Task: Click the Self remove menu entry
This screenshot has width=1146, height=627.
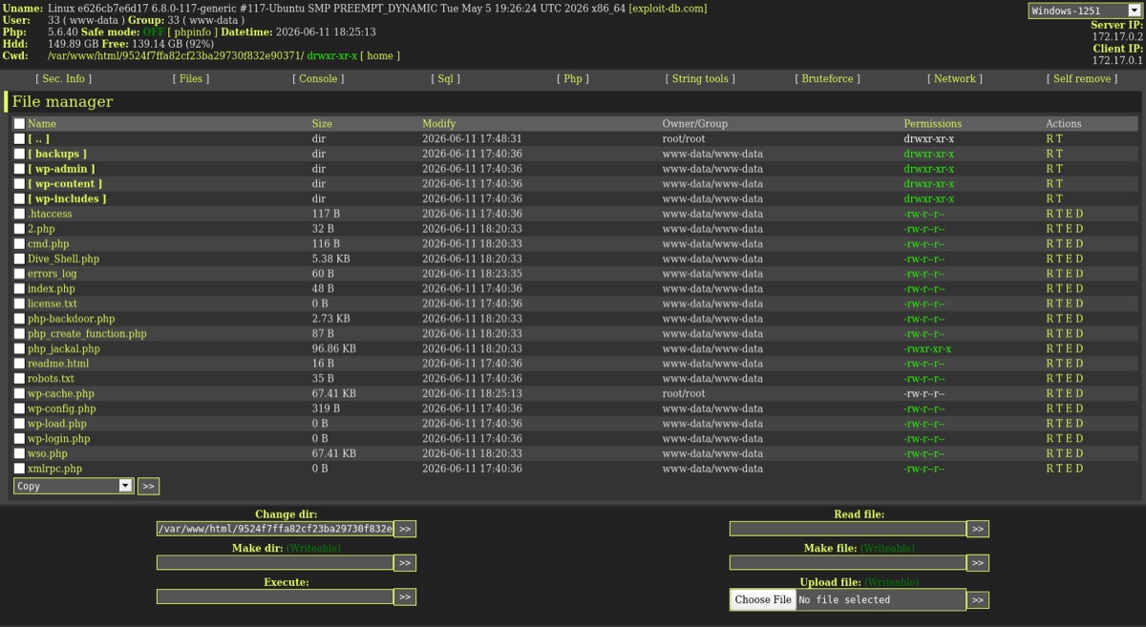Action: click(x=1082, y=79)
